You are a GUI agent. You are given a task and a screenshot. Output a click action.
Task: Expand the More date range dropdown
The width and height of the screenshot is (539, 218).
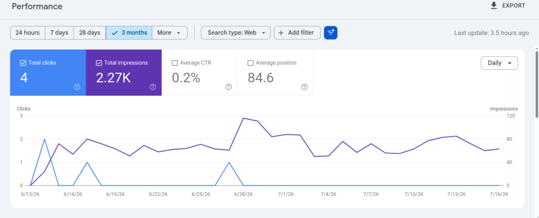169,33
